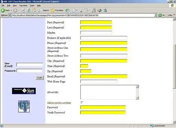Click the PostgreSQL elephant logo
The width and height of the screenshot is (176, 128).
[24, 106]
